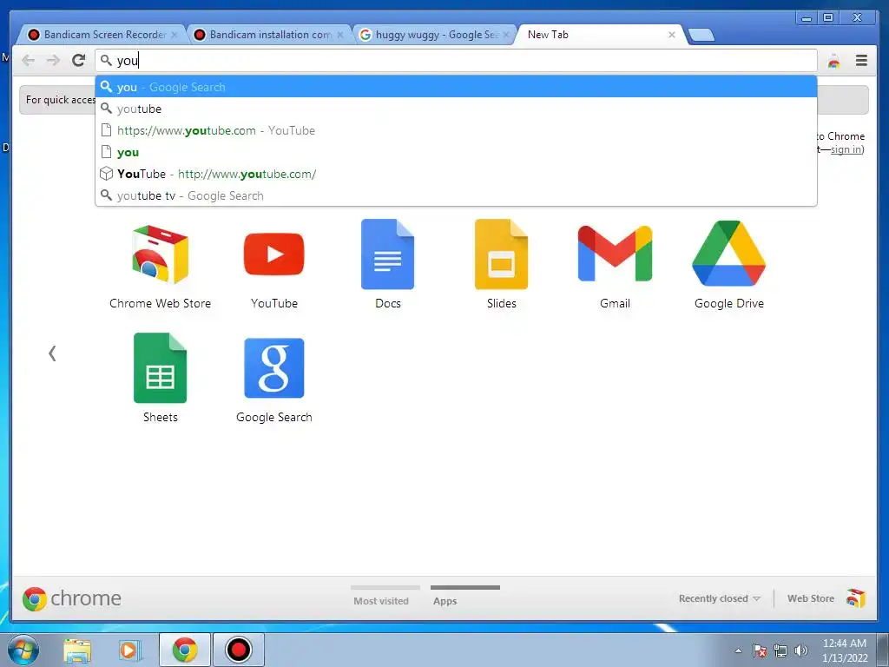Open the Web Store link in footer
This screenshot has width=889, height=667.
pyautogui.click(x=811, y=598)
